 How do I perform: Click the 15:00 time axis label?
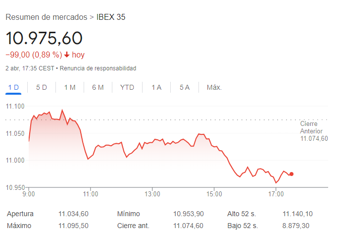(x=214, y=194)
